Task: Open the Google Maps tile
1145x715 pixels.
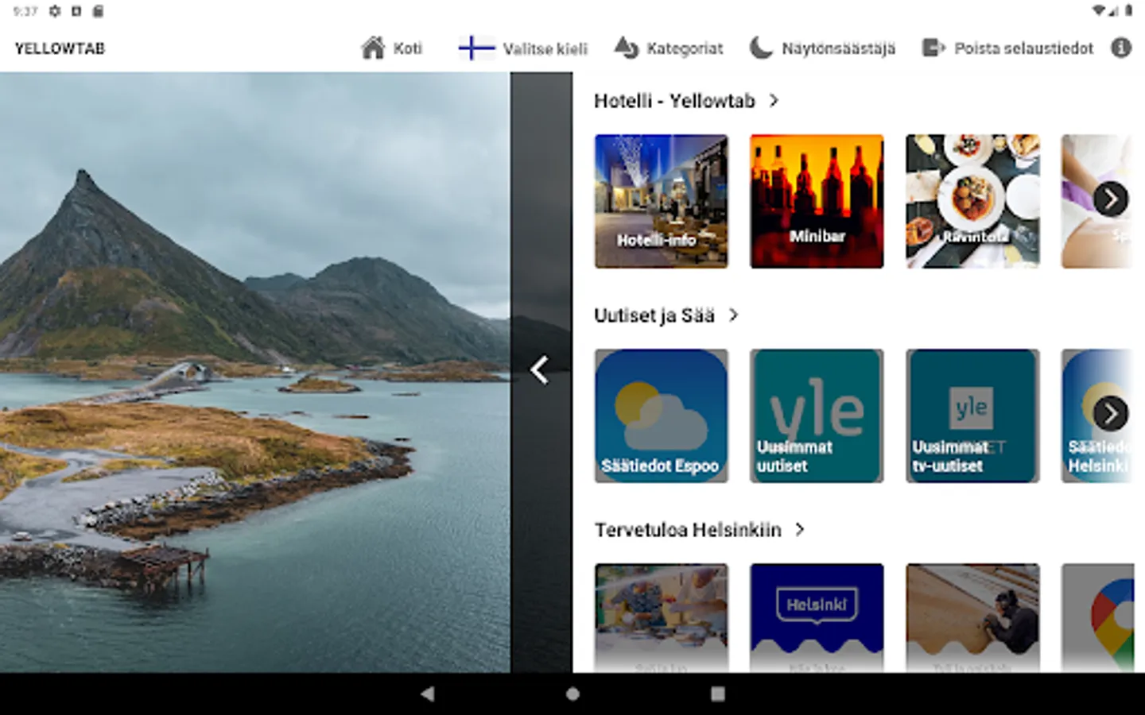Action: (1098, 618)
